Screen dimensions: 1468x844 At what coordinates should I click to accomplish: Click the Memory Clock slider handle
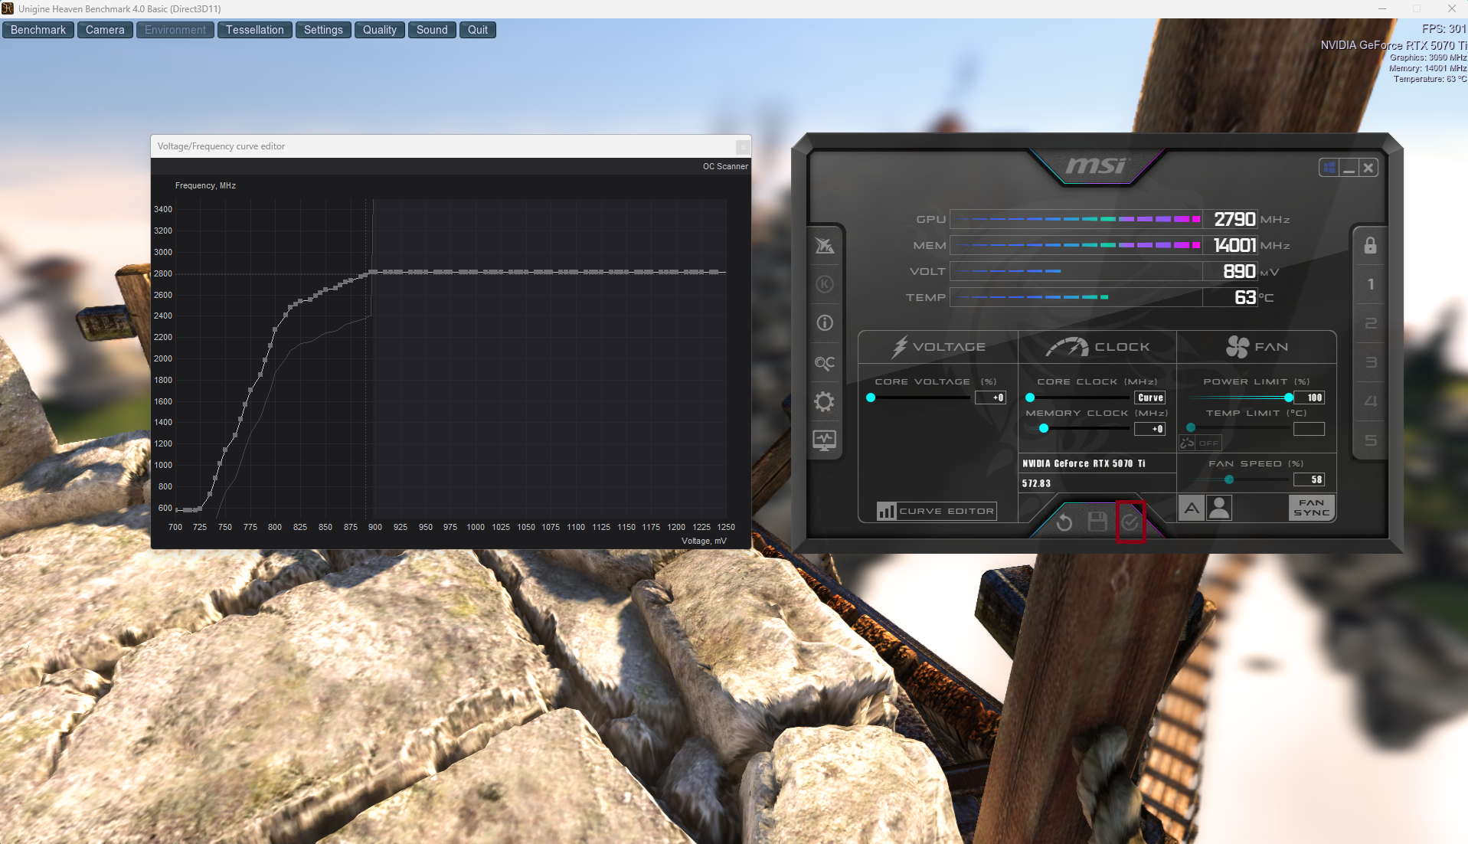pos(1044,428)
